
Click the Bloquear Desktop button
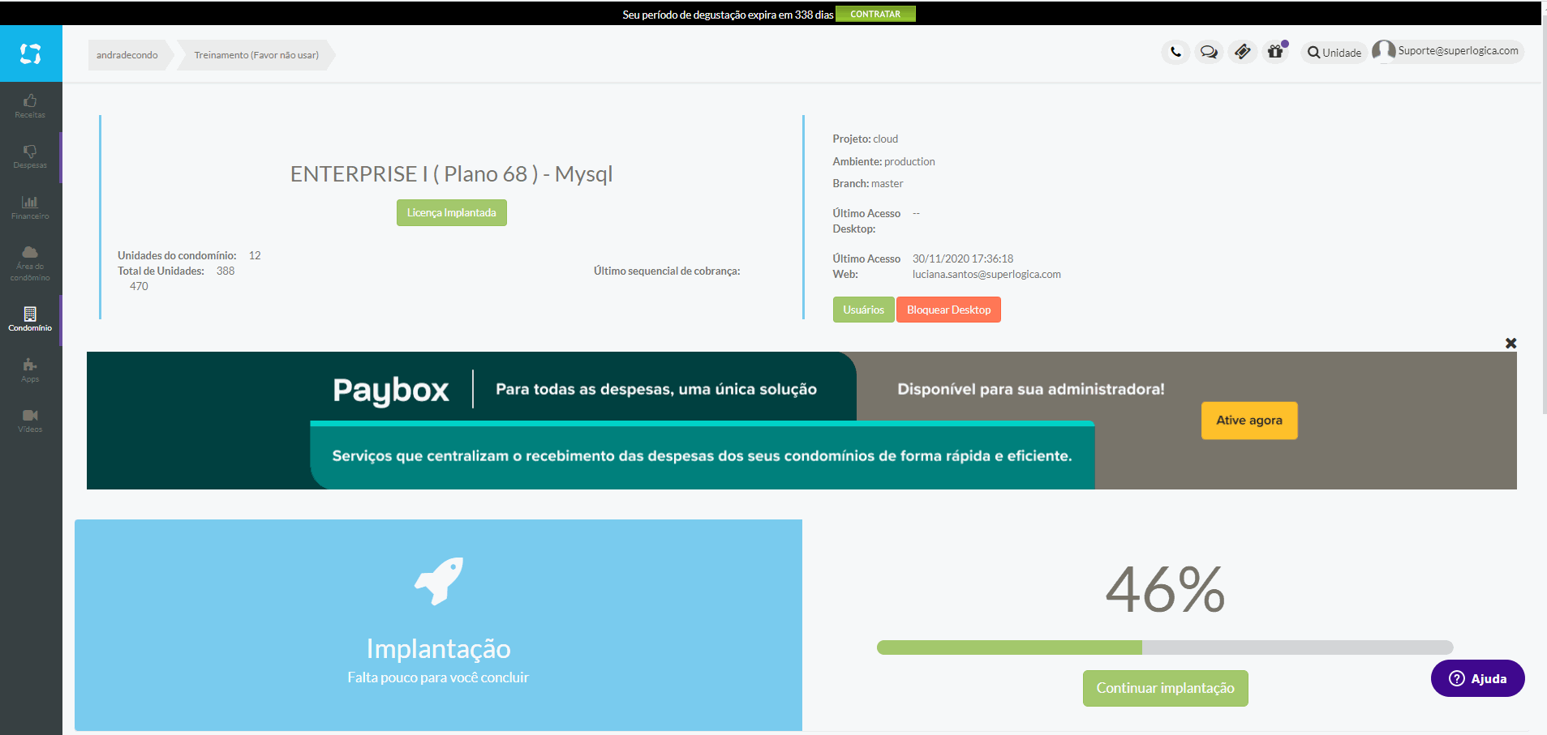[x=948, y=310]
